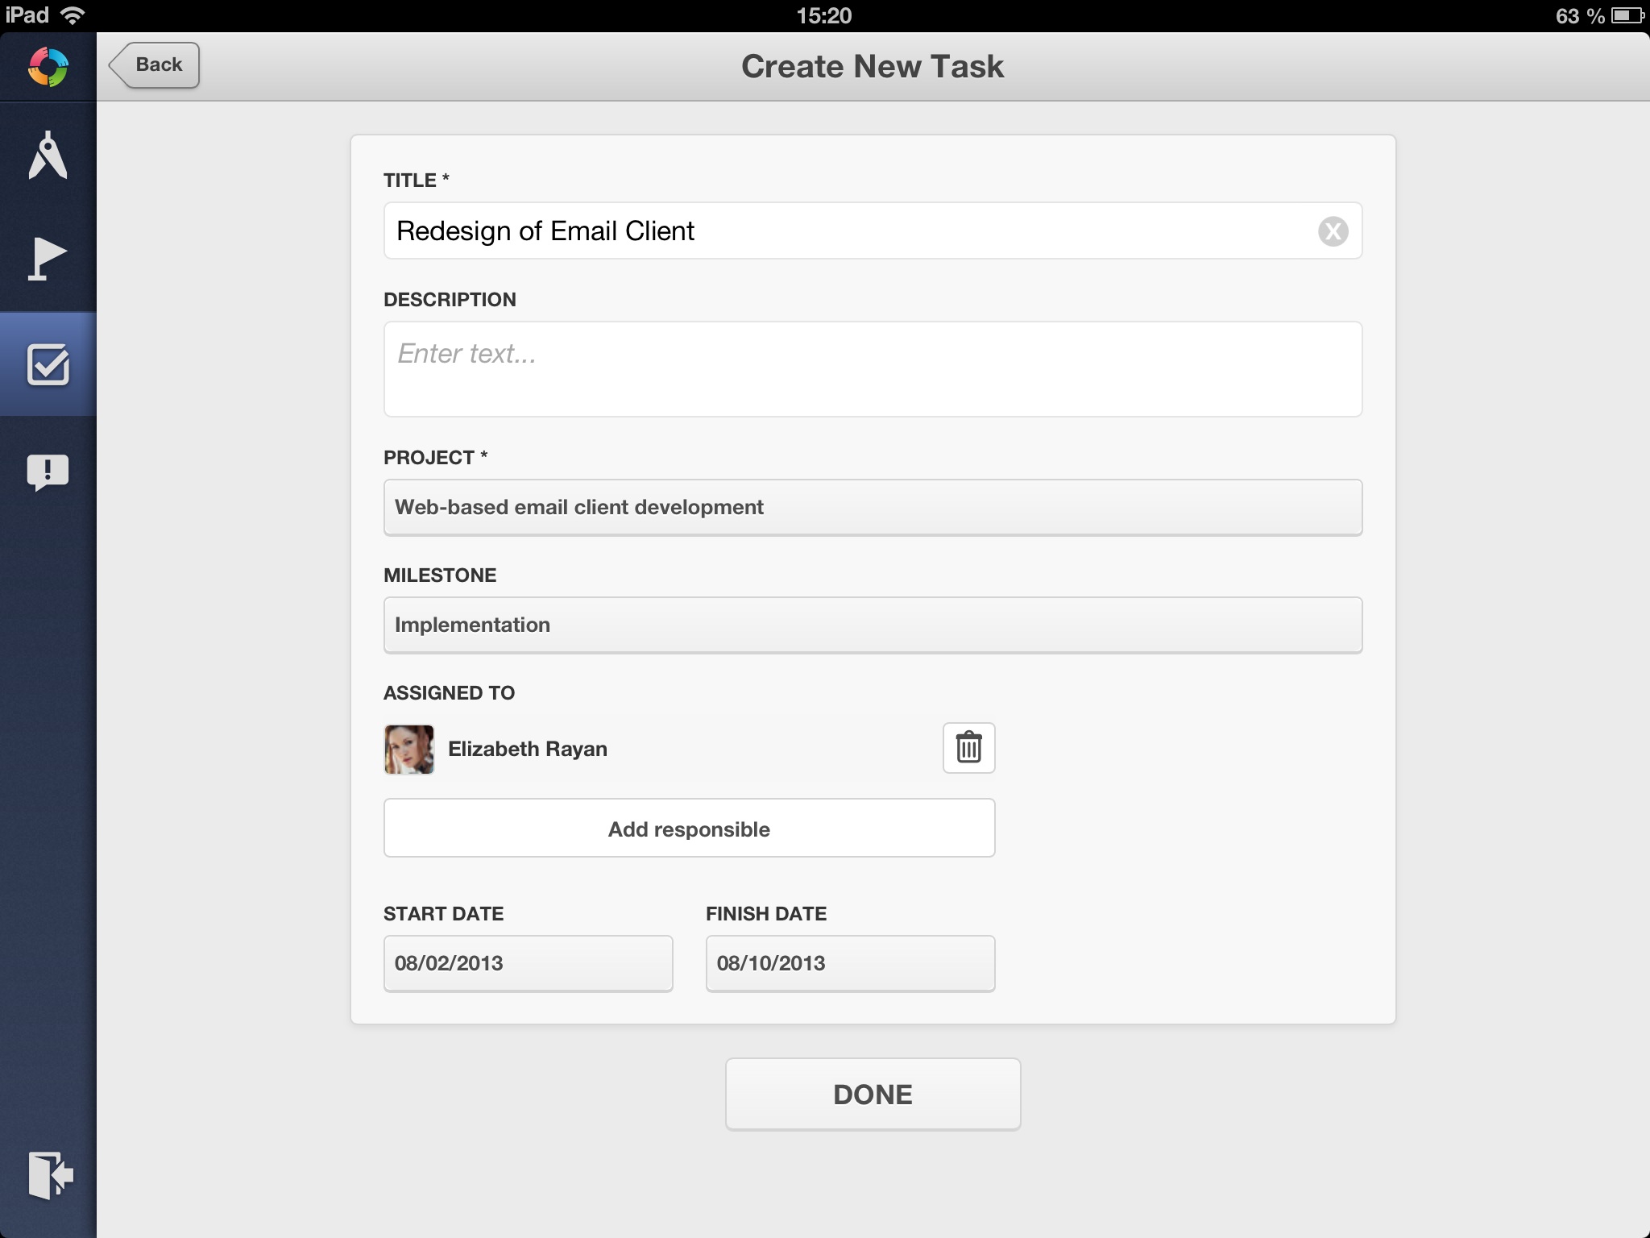This screenshot has width=1650, height=1238.
Task: Open milestones flag icon in sidebar
Action: pos(48,260)
